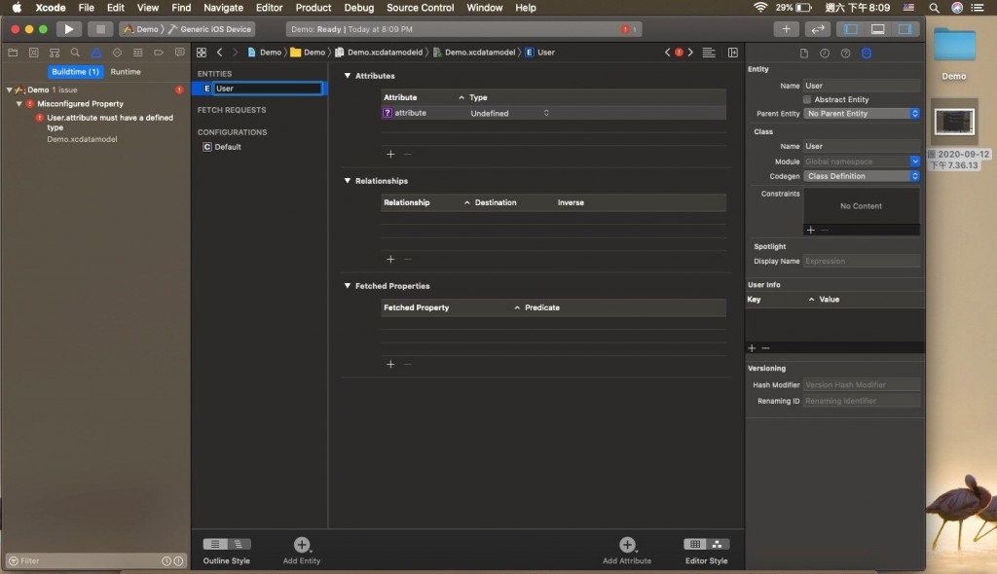Open macOS Spotlight search icon

934,8
